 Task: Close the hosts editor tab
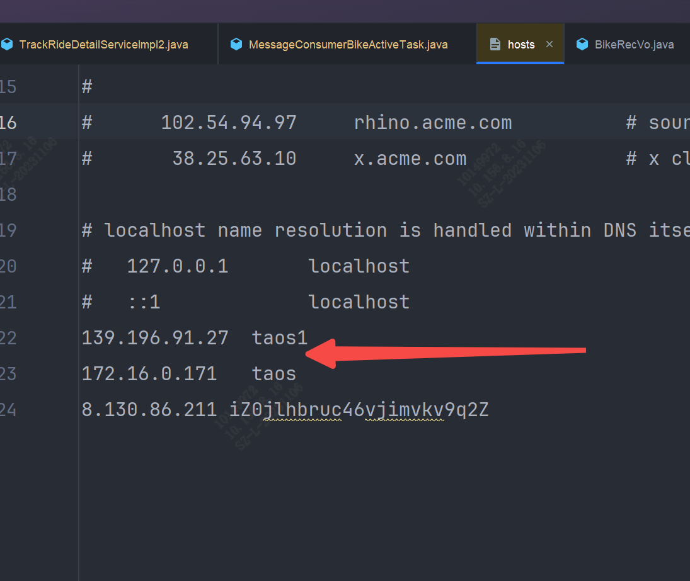pyautogui.click(x=549, y=45)
